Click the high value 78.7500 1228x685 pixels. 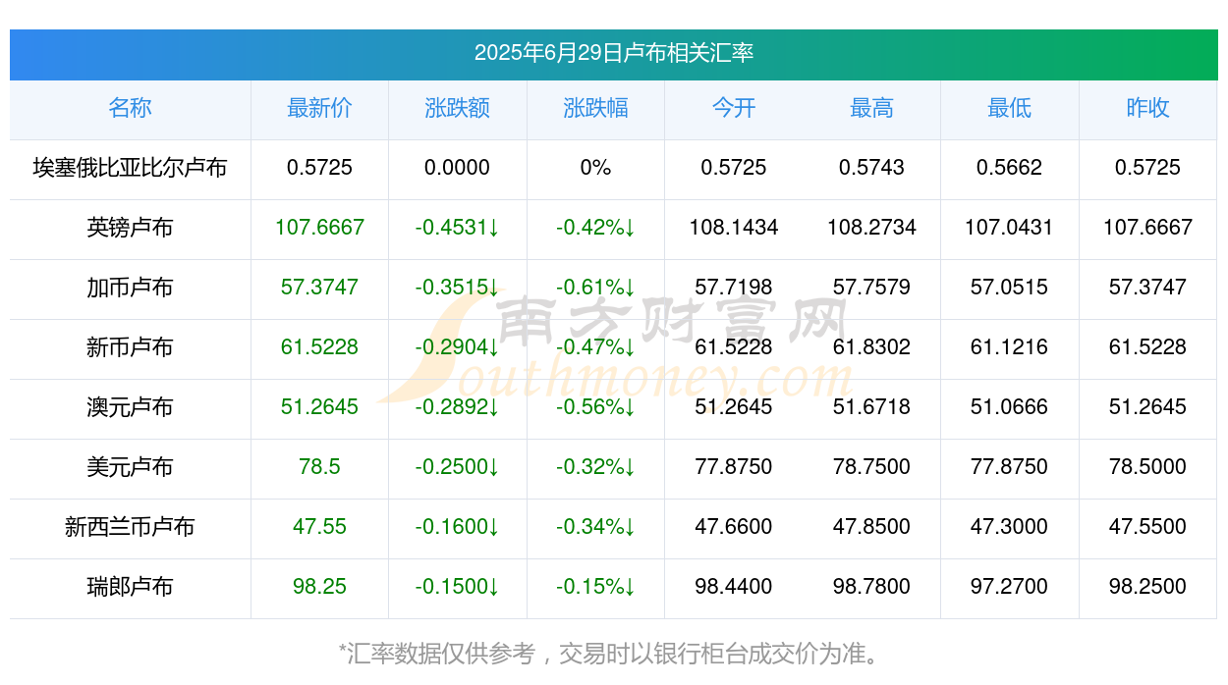871,467
